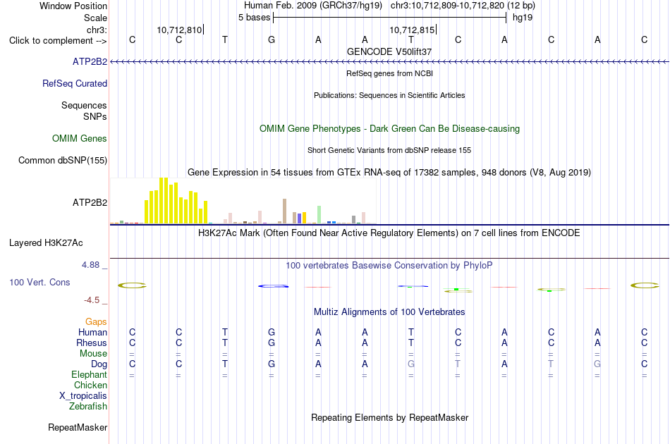Image resolution: width=670 pixels, height=444 pixels.
Task: Click the chr3: label
Action: [97, 30]
